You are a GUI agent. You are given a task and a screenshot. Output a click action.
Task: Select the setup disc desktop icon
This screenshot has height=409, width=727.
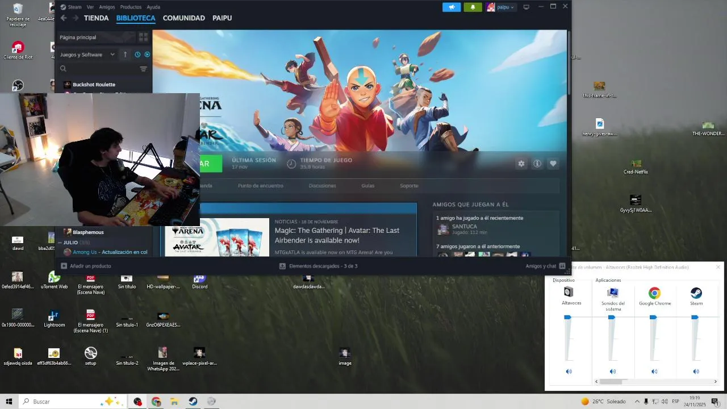tap(90, 356)
